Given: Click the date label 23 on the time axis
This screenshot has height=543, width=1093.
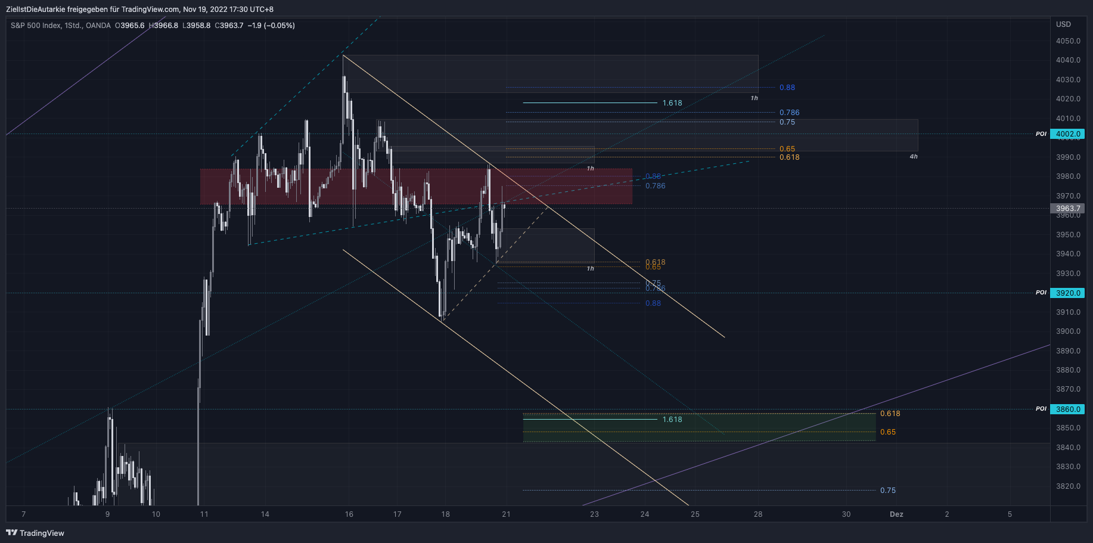Looking at the screenshot, I should [594, 514].
